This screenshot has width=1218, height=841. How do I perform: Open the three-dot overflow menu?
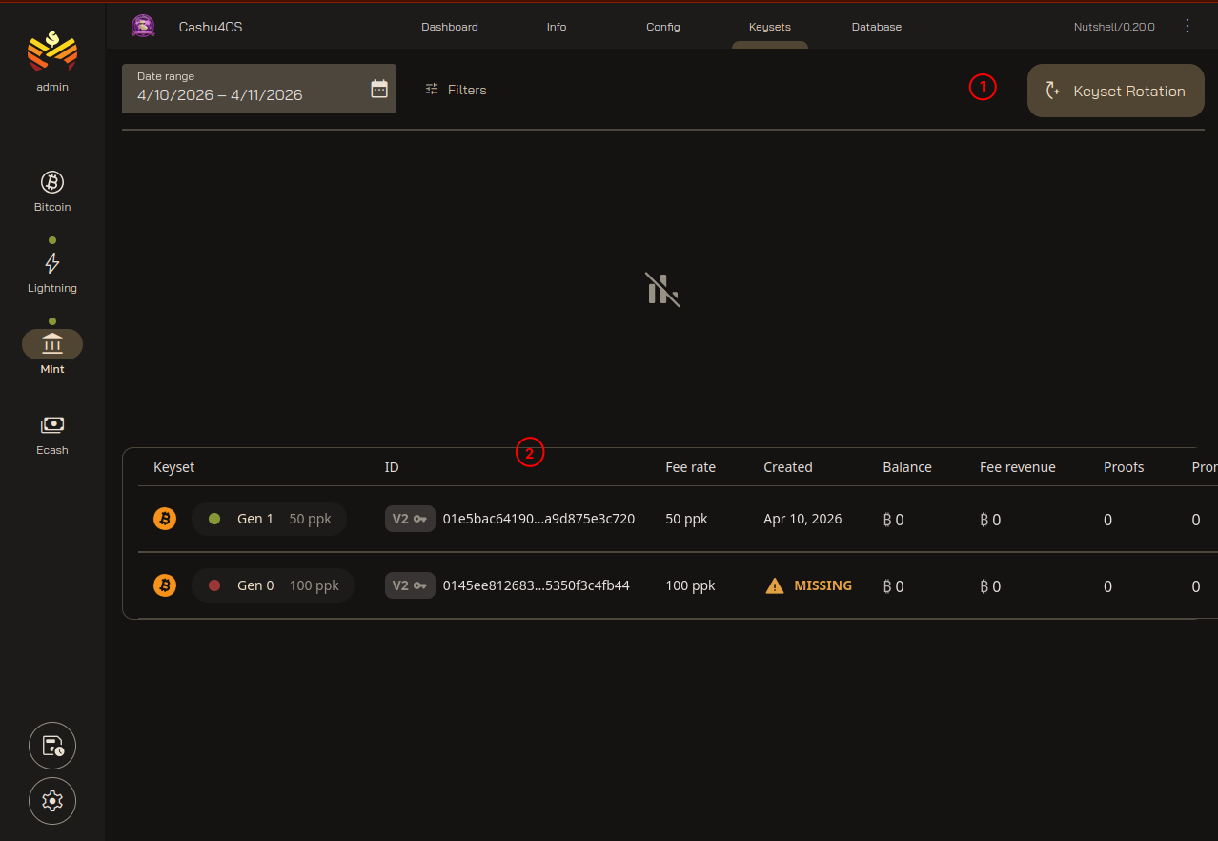[1188, 26]
